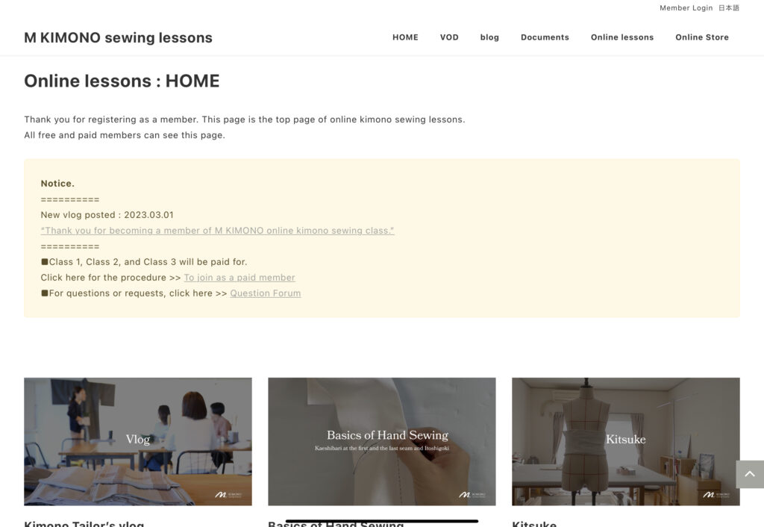Go to the blog page
The image size is (764, 527).
[489, 37]
